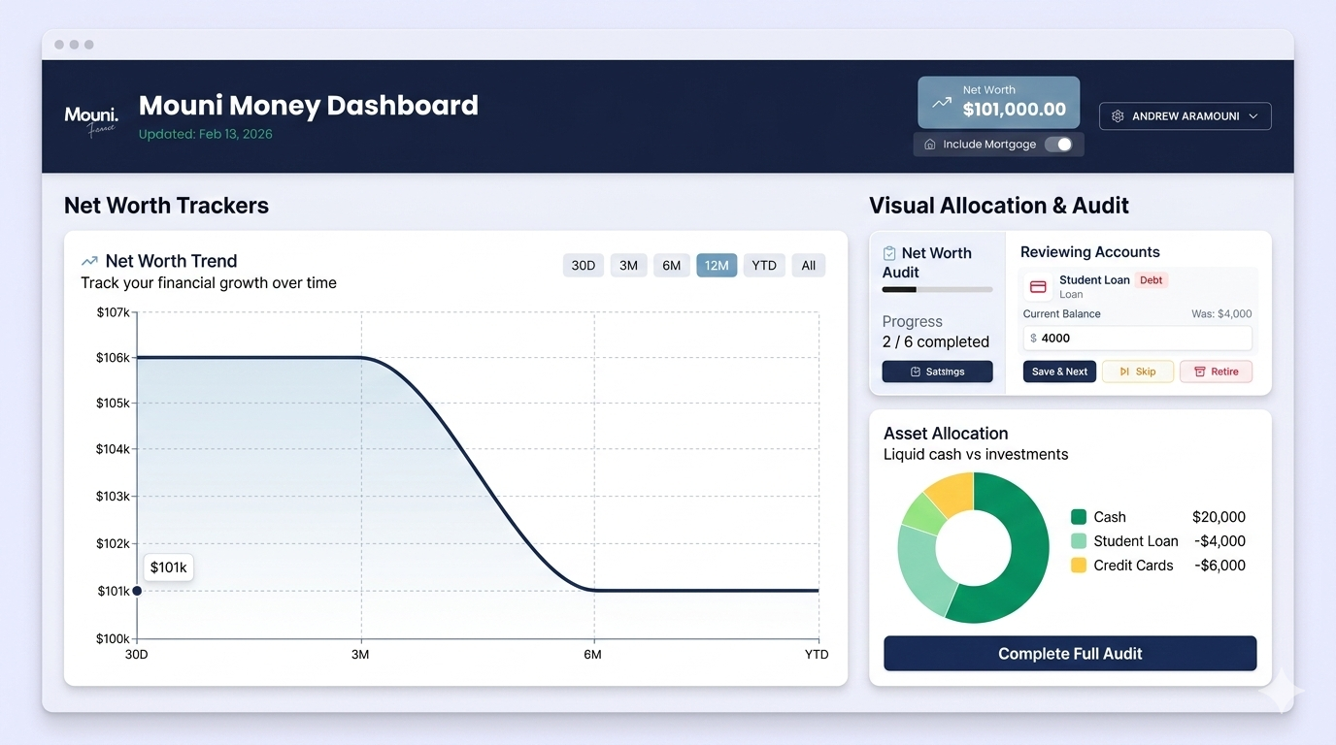Click the Save & Next button
1336x745 pixels.
(x=1059, y=372)
